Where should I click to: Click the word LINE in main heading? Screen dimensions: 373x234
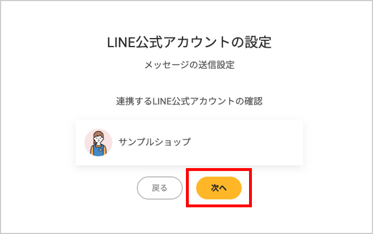pyautogui.click(x=121, y=43)
